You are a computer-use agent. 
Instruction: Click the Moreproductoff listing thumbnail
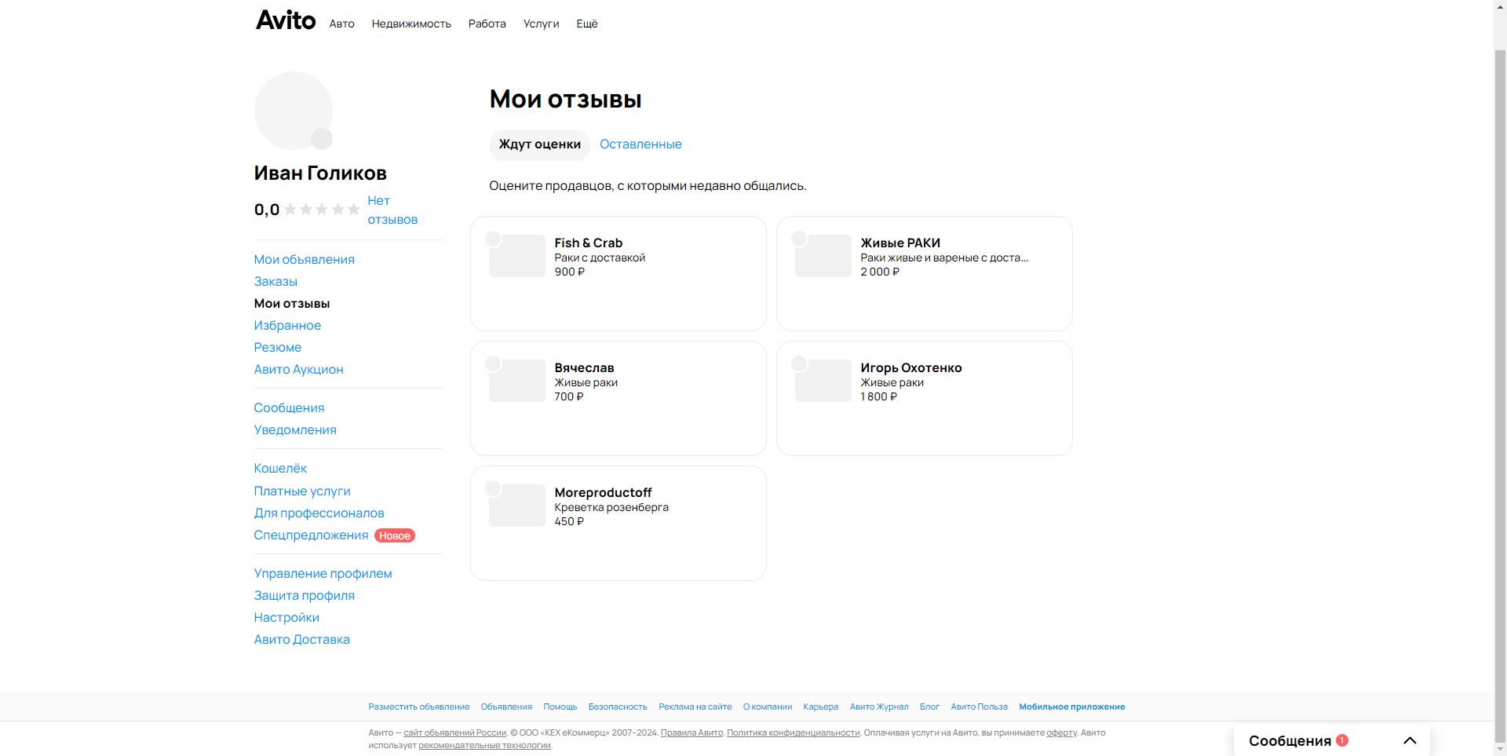(x=517, y=506)
